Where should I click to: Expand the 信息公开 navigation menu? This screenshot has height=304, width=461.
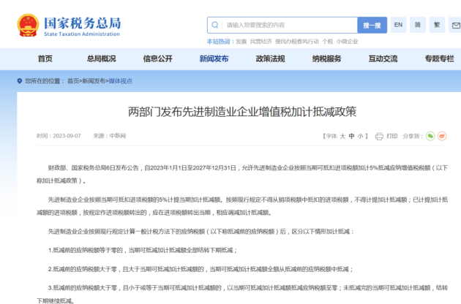tap(157, 58)
